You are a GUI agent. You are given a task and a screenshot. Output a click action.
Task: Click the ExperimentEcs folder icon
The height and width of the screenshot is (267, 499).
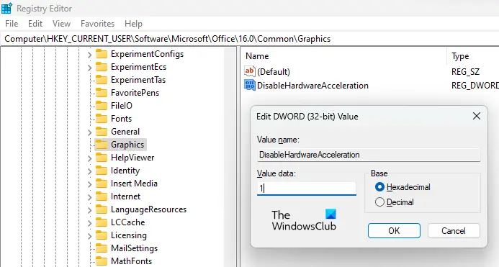click(x=102, y=67)
